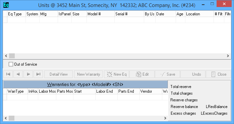Close the window with red X
This screenshot has height=124, width=234.
click(224, 4)
